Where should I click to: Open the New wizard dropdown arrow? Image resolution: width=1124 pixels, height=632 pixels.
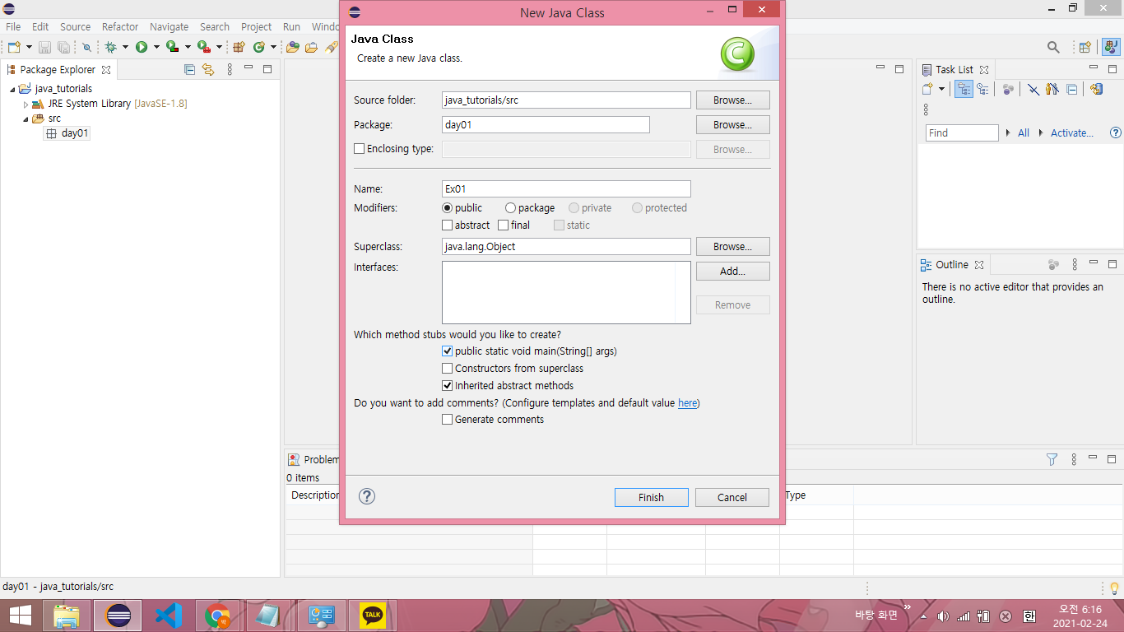tap(29, 47)
